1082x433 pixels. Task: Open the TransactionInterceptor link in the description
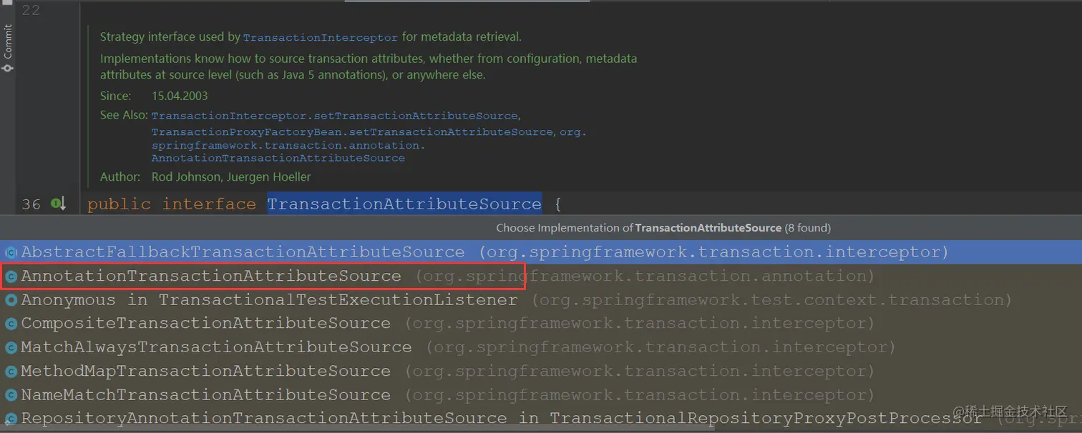coord(320,37)
